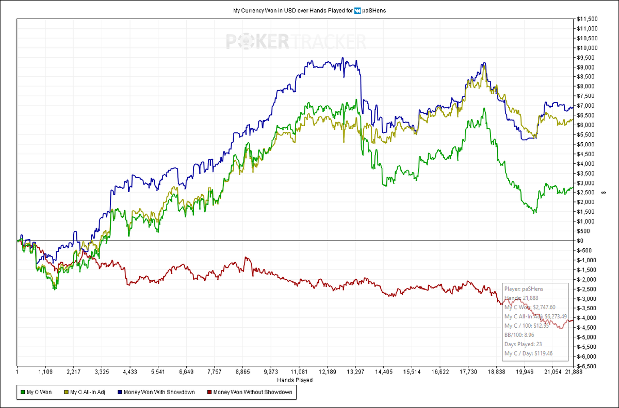
Task: Click Hands: 21,888 tooltip row
Action: coord(521,298)
